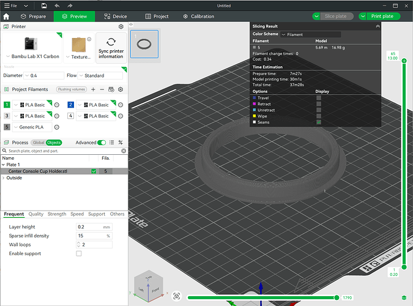Add a new project filament
Screen dimensions: 413x306
[93, 89]
